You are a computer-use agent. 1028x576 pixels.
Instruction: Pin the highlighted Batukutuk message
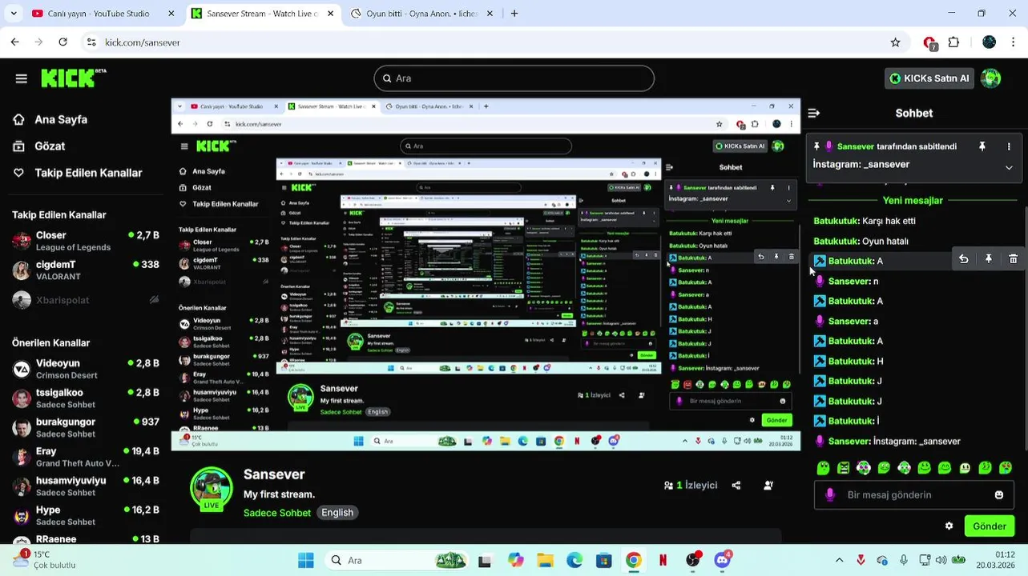click(989, 259)
